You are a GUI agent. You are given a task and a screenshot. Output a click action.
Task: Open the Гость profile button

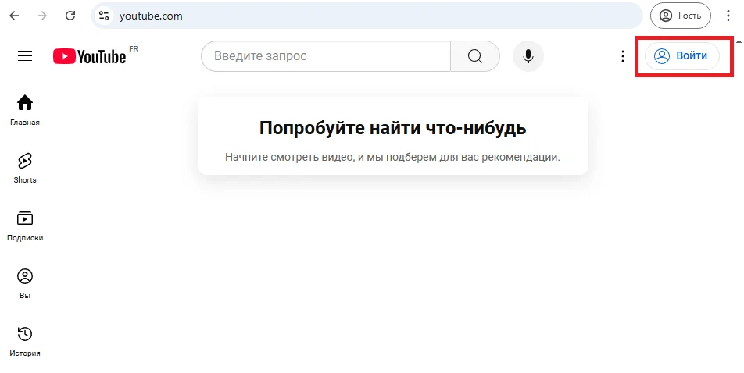pyautogui.click(x=680, y=16)
